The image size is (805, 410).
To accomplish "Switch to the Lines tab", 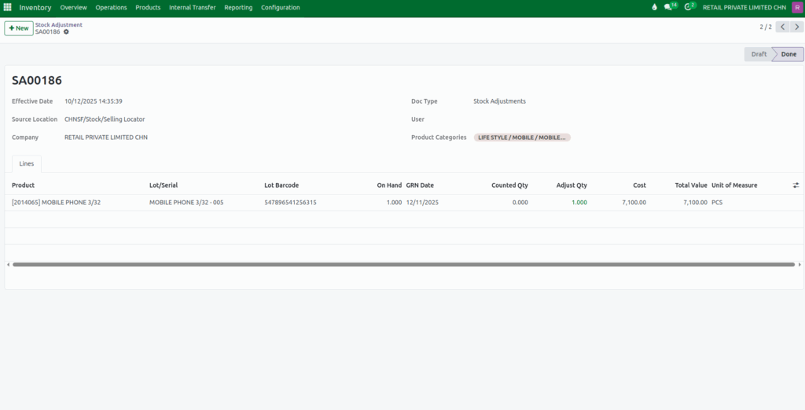I will click(27, 163).
